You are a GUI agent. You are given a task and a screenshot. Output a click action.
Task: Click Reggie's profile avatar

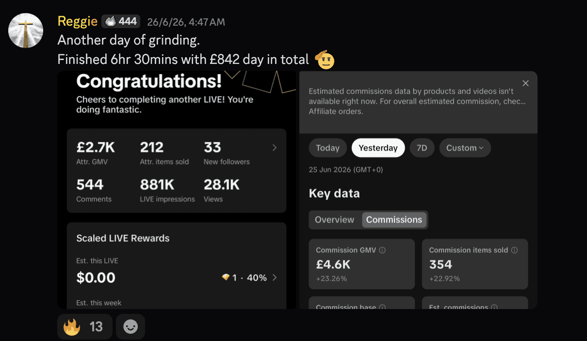point(26,31)
